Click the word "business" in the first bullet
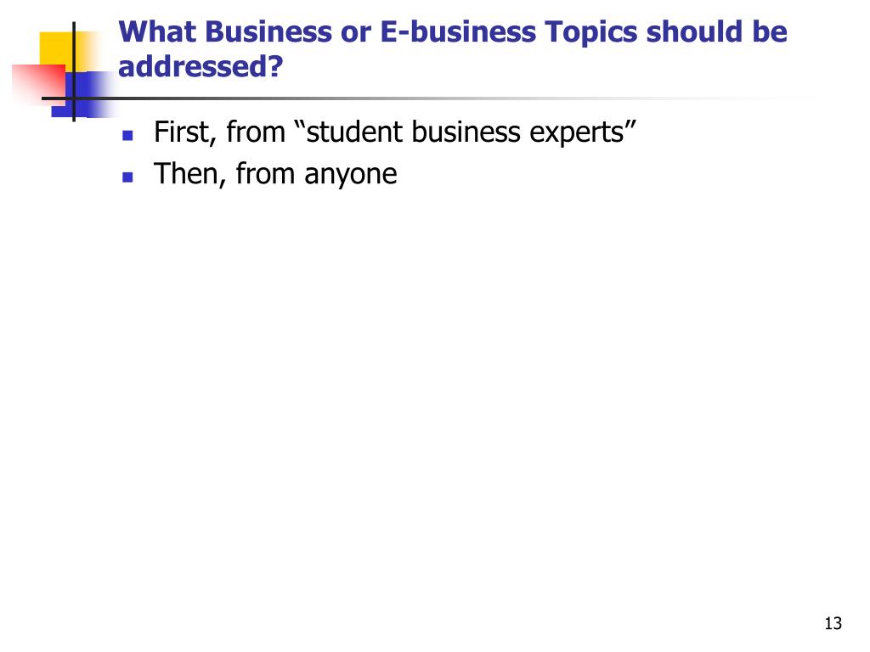This screenshot has height=652, width=870. tap(466, 132)
